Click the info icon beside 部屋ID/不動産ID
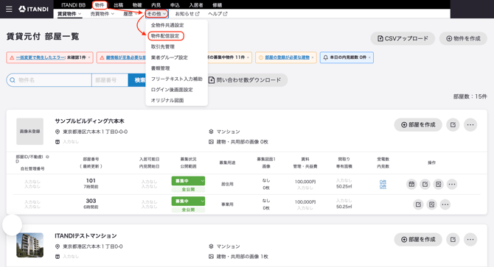The image size is (494, 267). 48,157
